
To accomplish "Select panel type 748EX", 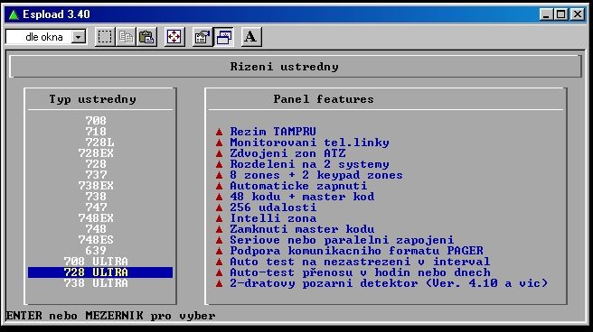I will [x=96, y=218].
